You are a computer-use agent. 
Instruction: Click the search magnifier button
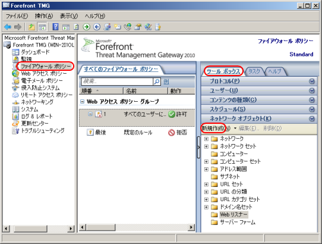pyautogui.click(x=157, y=82)
